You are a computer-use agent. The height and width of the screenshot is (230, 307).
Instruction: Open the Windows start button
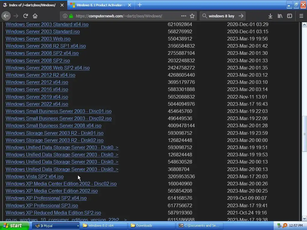[14, 226]
